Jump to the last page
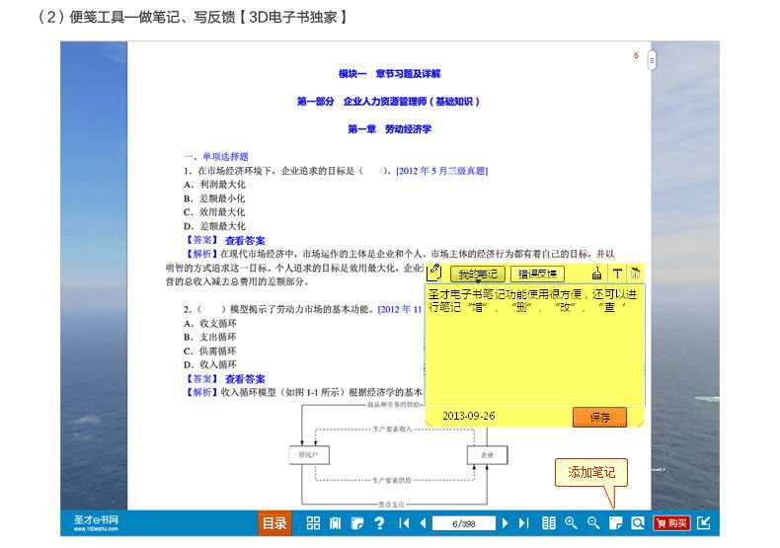 (x=524, y=523)
